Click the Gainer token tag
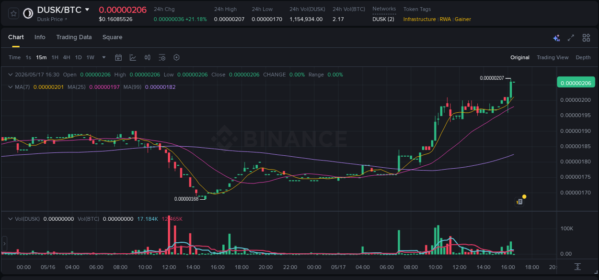This screenshot has height=280, width=599. click(x=463, y=19)
